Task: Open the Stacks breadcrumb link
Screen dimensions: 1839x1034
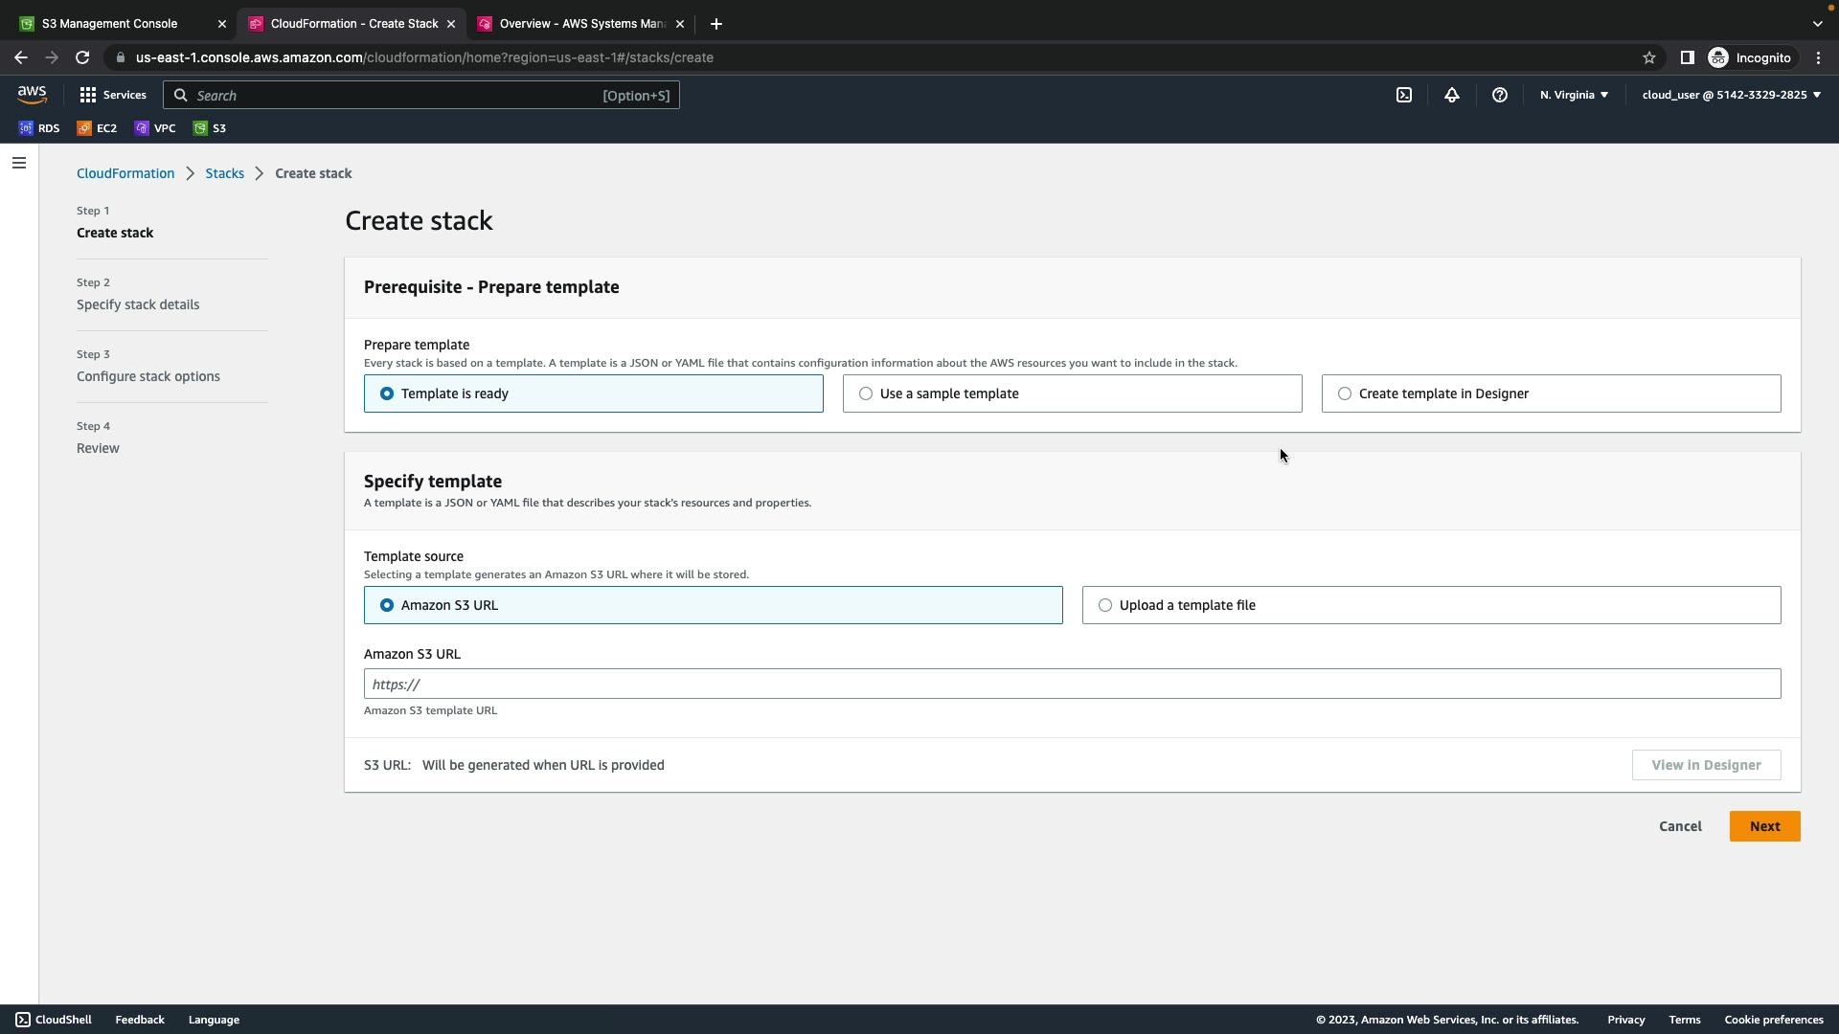Action: click(x=224, y=173)
